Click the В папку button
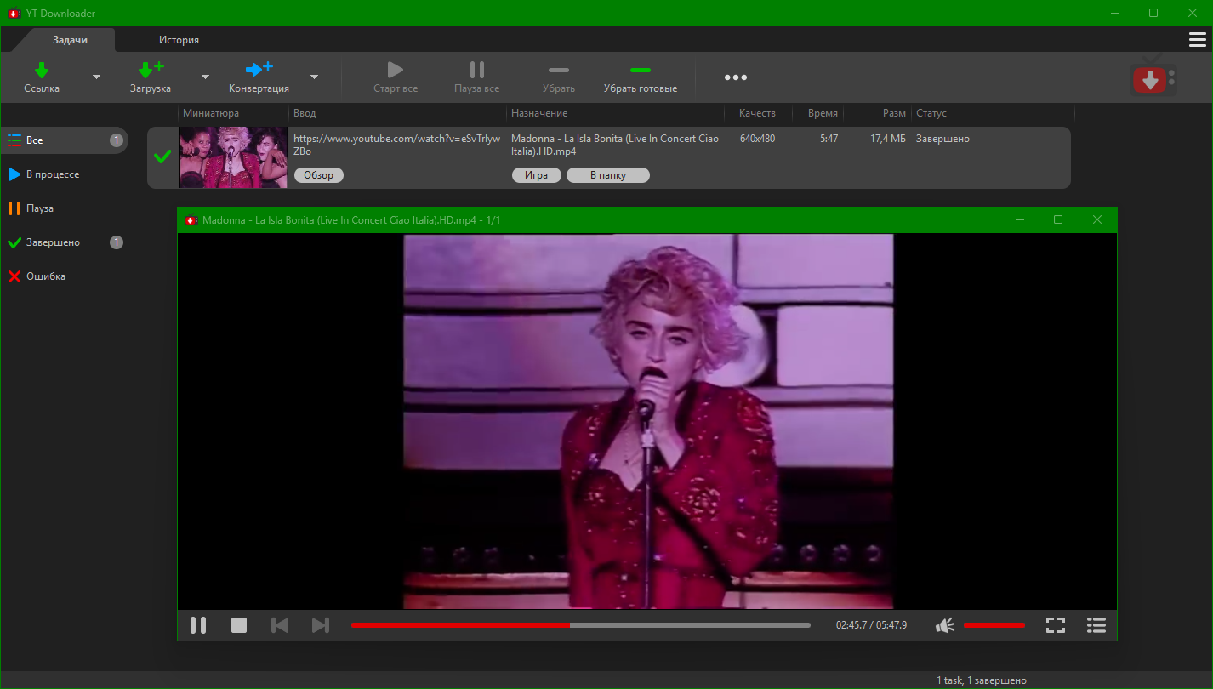Image resolution: width=1213 pixels, height=689 pixels. [608, 175]
